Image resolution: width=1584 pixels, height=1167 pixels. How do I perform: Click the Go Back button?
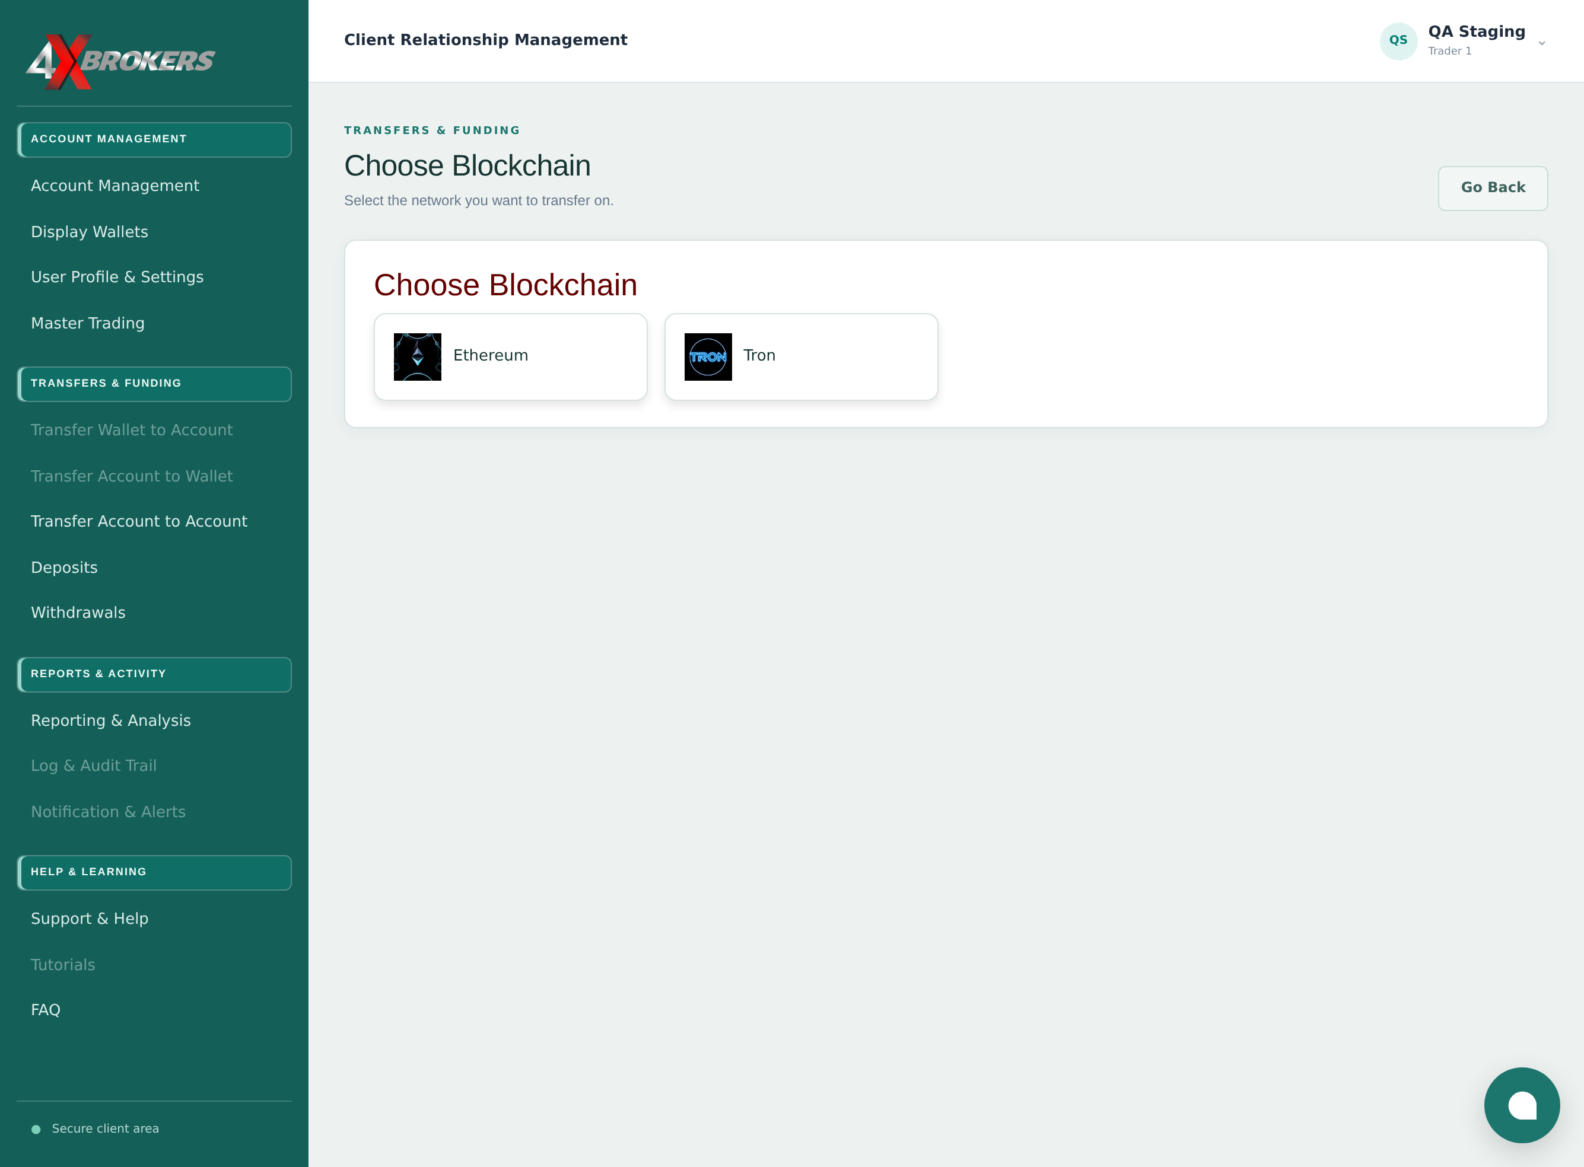pos(1493,188)
